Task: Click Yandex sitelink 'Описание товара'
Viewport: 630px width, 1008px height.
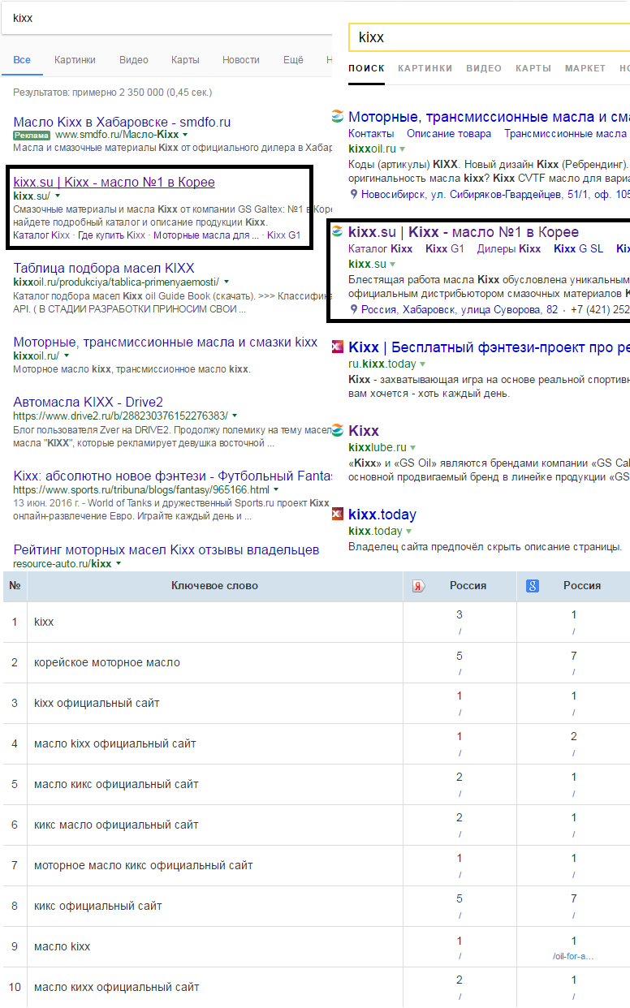Action: (x=449, y=133)
